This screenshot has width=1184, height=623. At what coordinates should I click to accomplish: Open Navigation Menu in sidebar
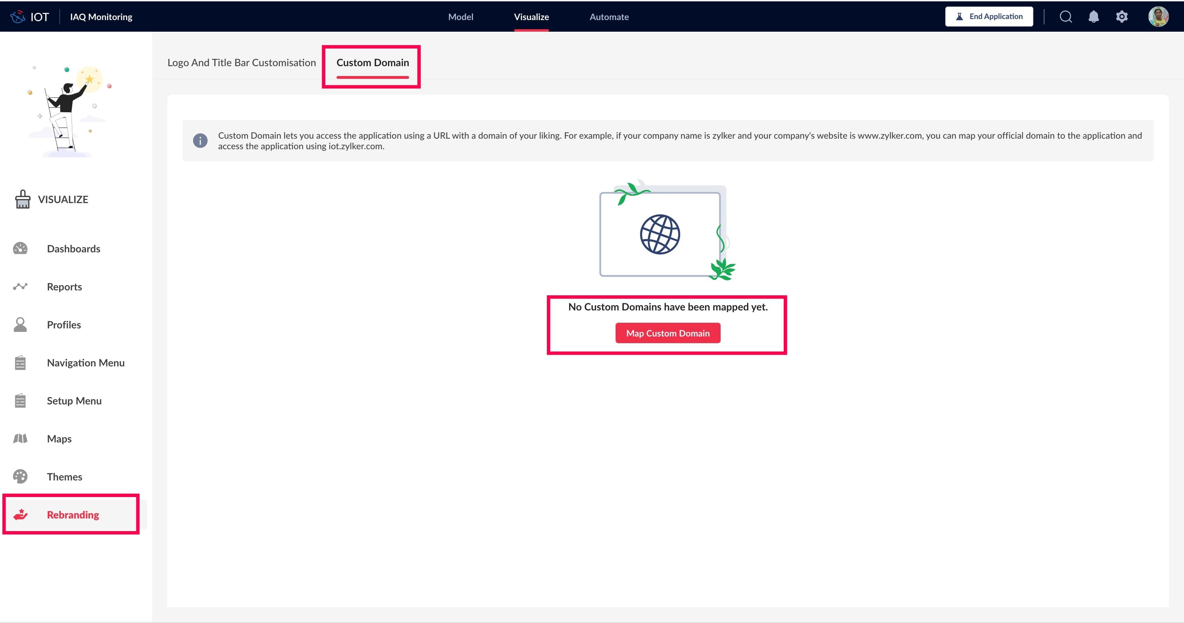86,363
